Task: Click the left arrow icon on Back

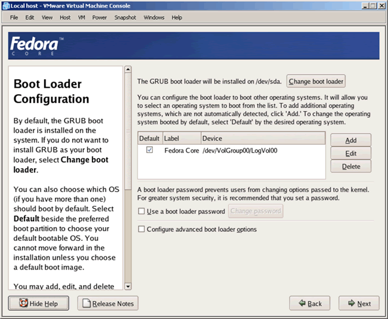Action: [x=301, y=303]
